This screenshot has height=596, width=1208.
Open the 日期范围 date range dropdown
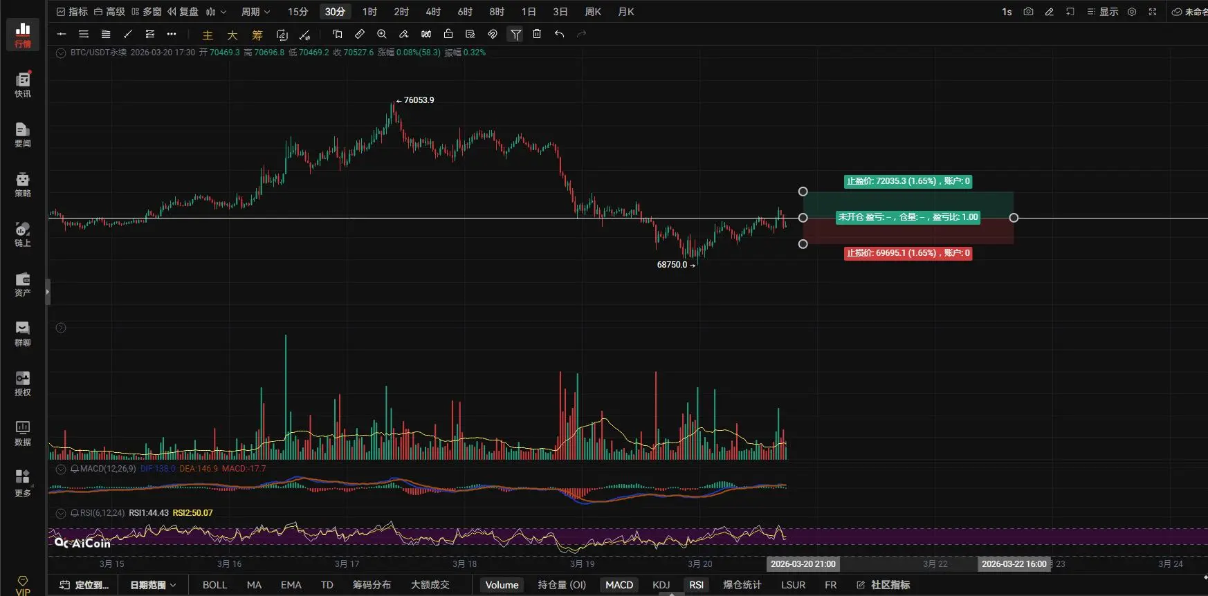click(x=153, y=585)
